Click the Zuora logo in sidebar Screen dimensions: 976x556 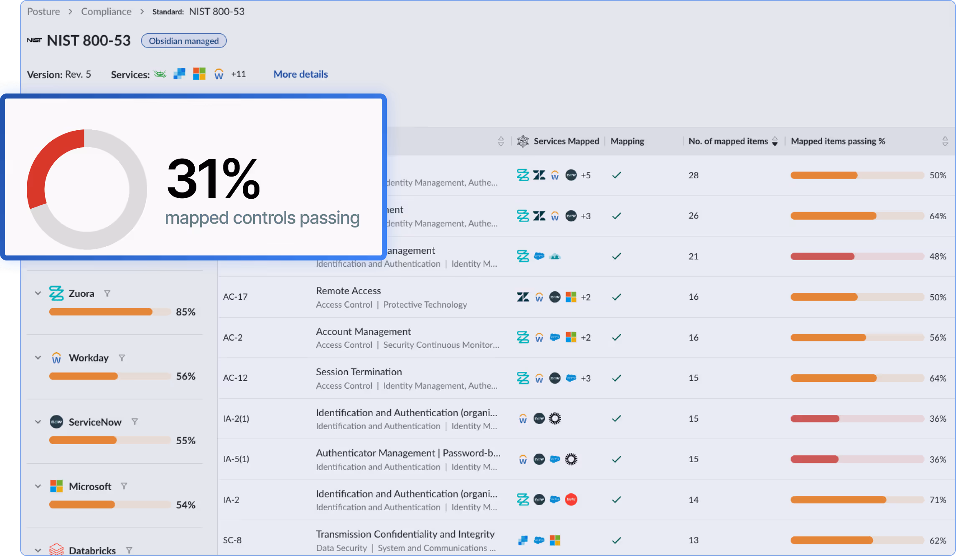[x=56, y=293]
